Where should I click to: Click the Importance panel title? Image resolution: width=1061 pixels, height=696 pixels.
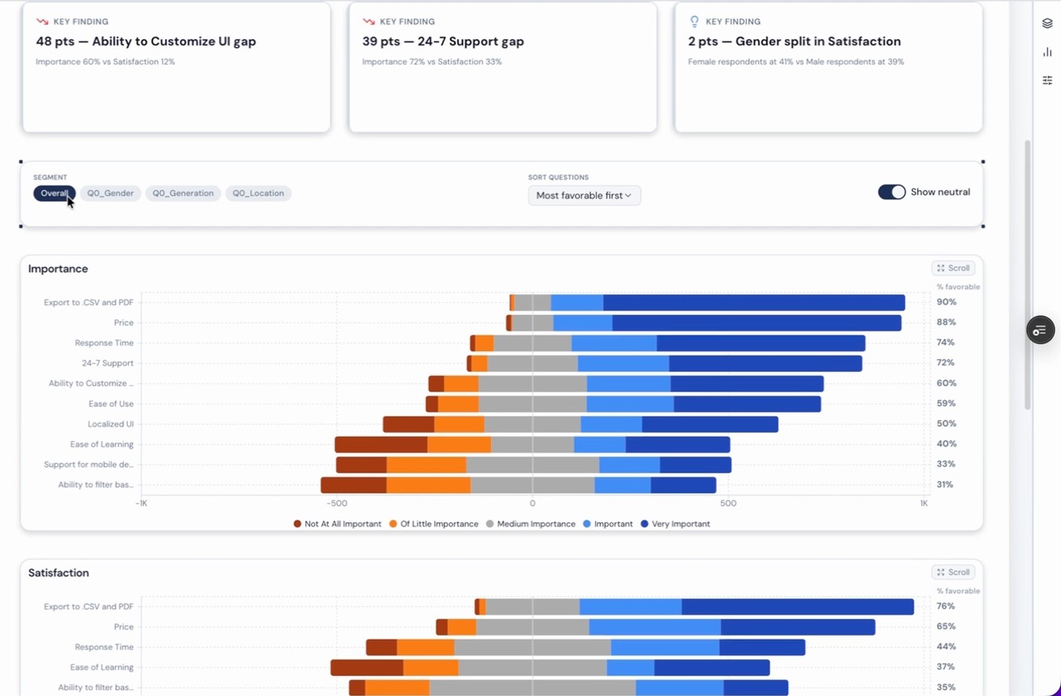58,268
